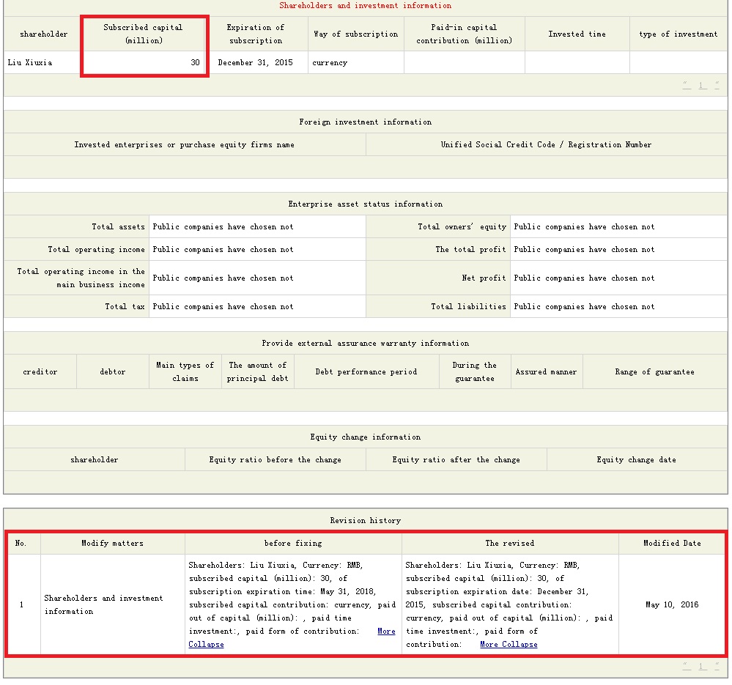Click the More link in The revised column
The width and height of the screenshot is (732, 685).
[489, 644]
